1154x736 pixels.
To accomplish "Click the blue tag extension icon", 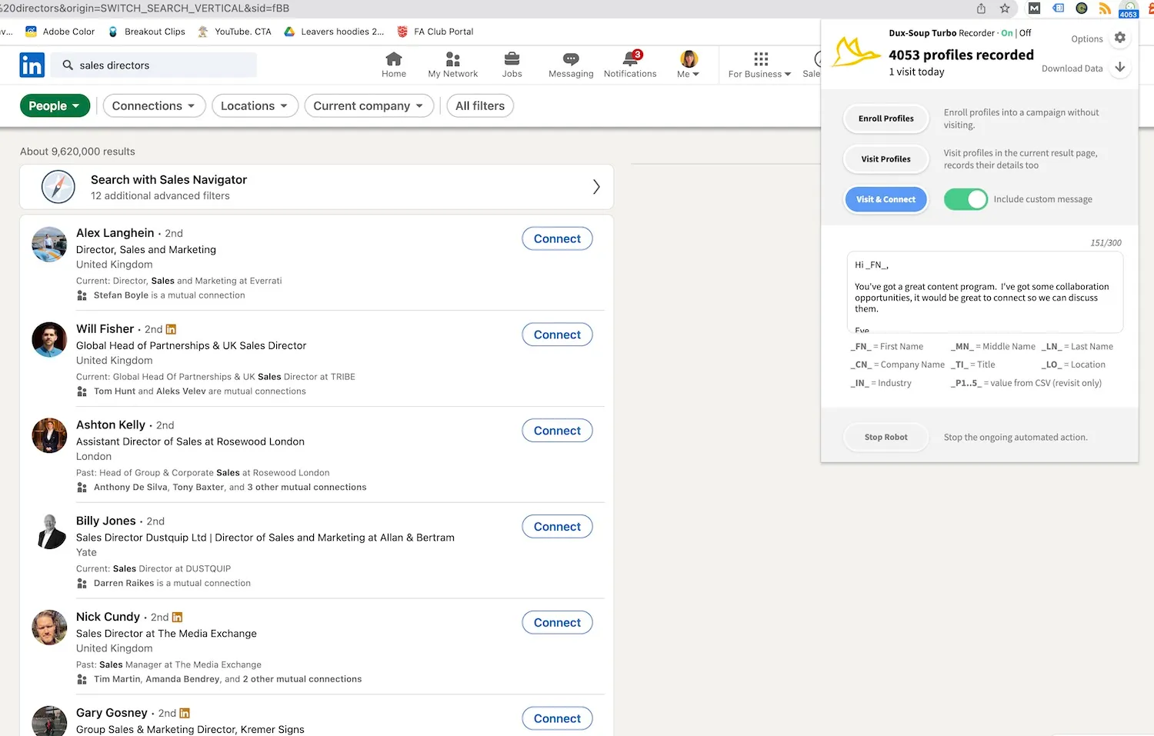I will (x=1059, y=8).
